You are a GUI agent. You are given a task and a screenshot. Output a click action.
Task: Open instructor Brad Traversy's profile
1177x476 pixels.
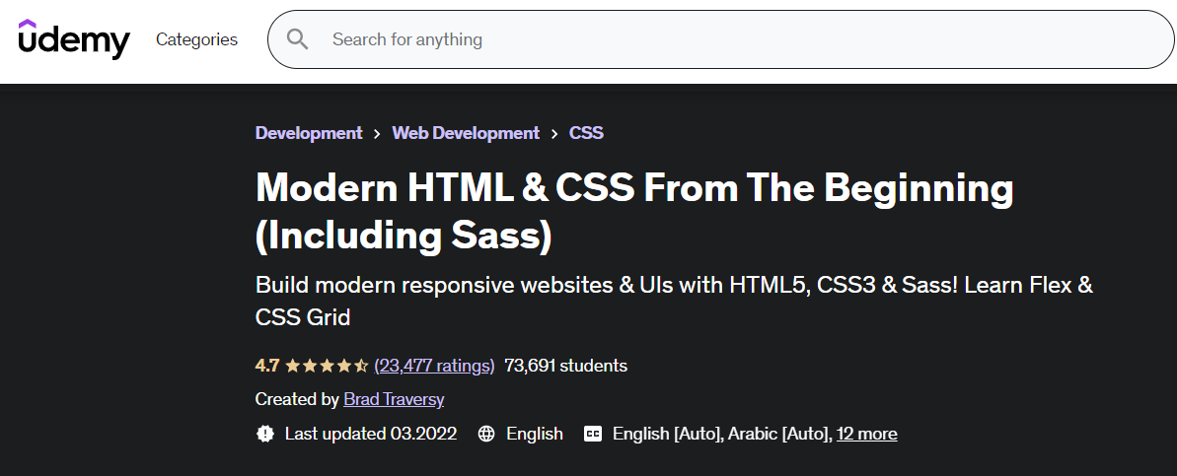tap(394, 399)
